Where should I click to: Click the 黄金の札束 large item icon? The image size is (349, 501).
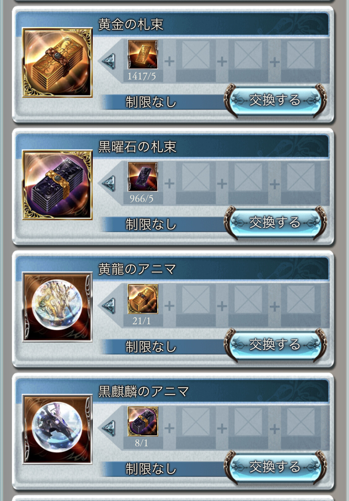coord(57,62)
